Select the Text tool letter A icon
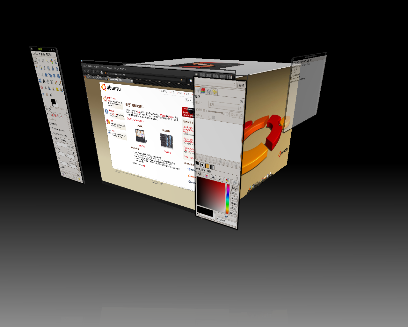This screenshot has height=327, width=408. 44,81
